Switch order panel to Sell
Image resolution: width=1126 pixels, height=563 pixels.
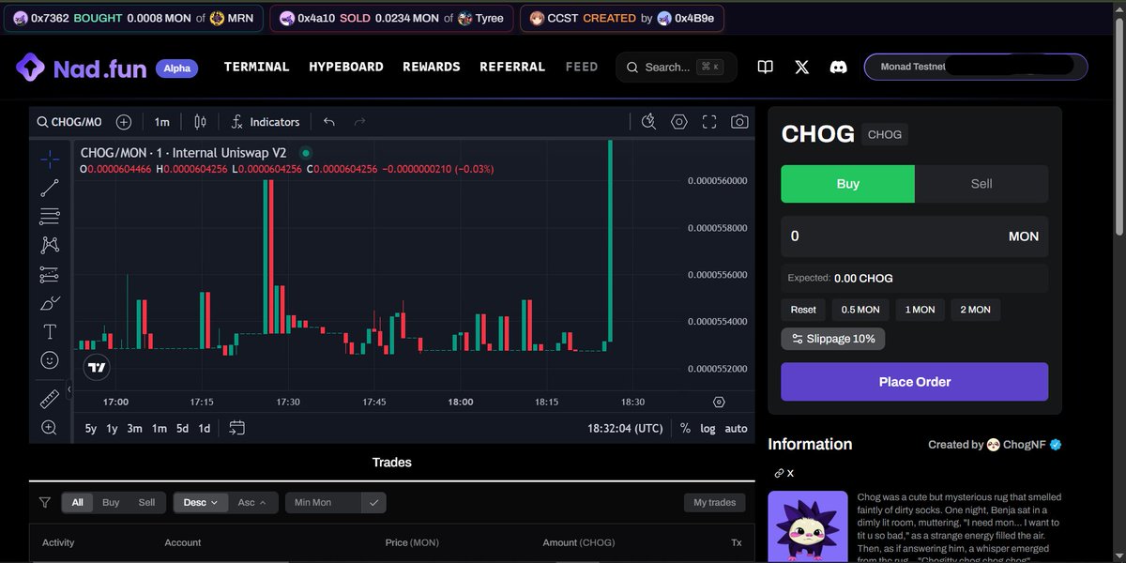point(981,184)
